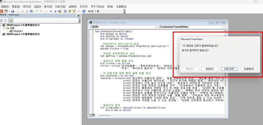The width and height of the screenshot is (263, 125).
Task: Restore the Module1 code window
Action: point(217,22)
